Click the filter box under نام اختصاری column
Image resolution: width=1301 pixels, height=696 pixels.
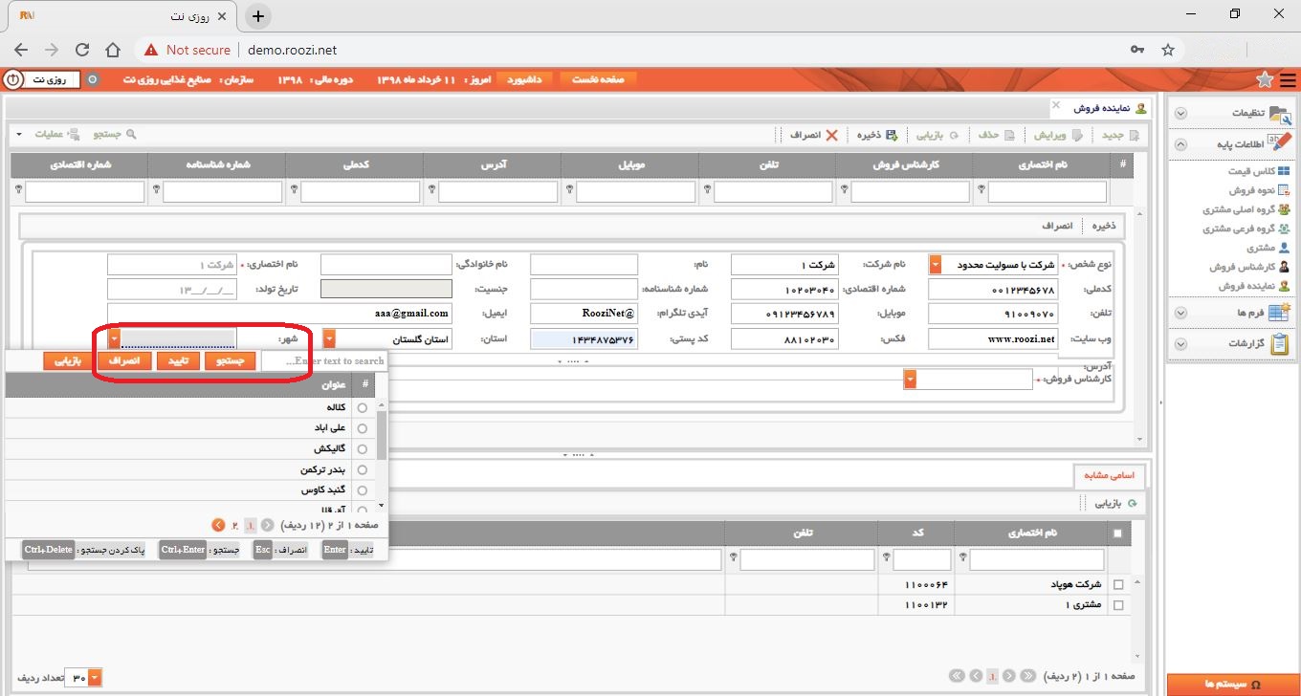point(1047,192)
